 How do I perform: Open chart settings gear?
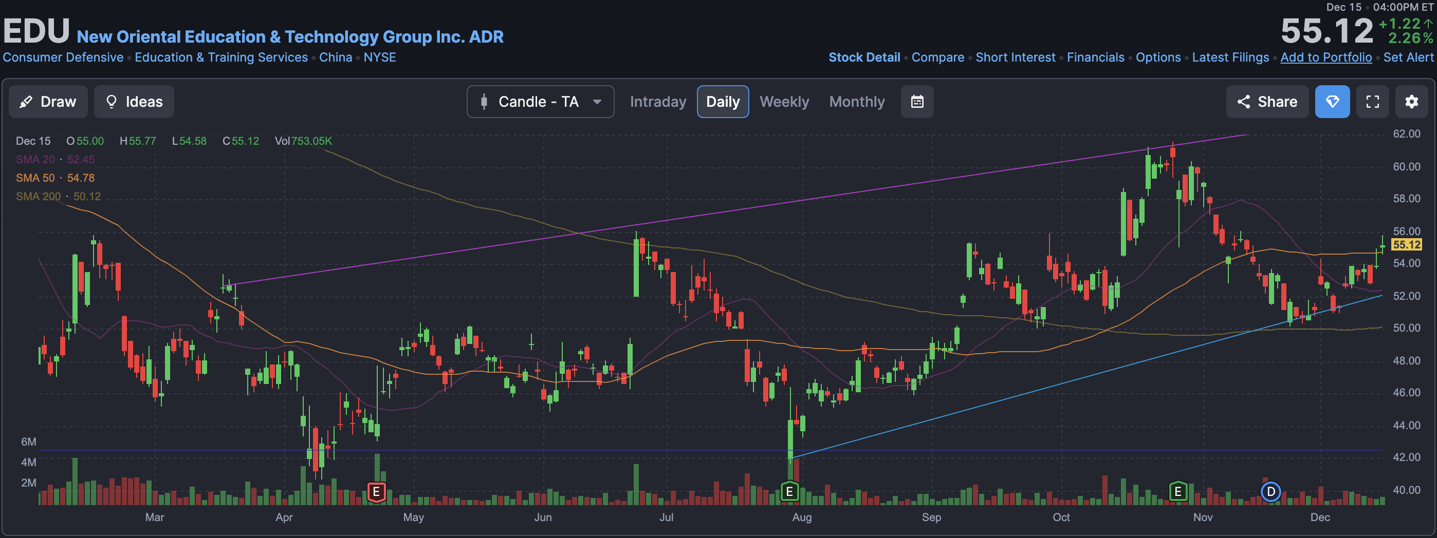pos(1411,101)
